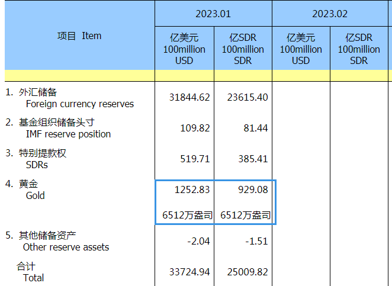Image resolution: width=392 pixels, height=286 pixels.
Task: Select the value -2.04
Action: (198, 241)
